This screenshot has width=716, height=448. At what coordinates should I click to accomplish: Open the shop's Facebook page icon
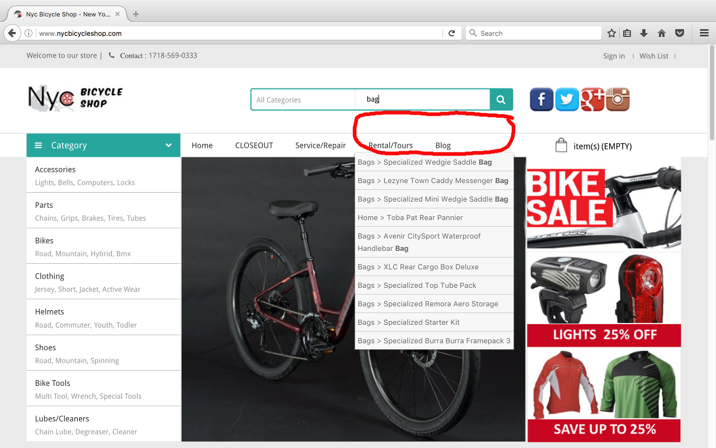(541, 100)
